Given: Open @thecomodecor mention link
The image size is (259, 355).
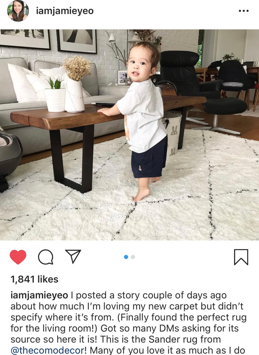Looking at the screenshot, I should [47, 350].
